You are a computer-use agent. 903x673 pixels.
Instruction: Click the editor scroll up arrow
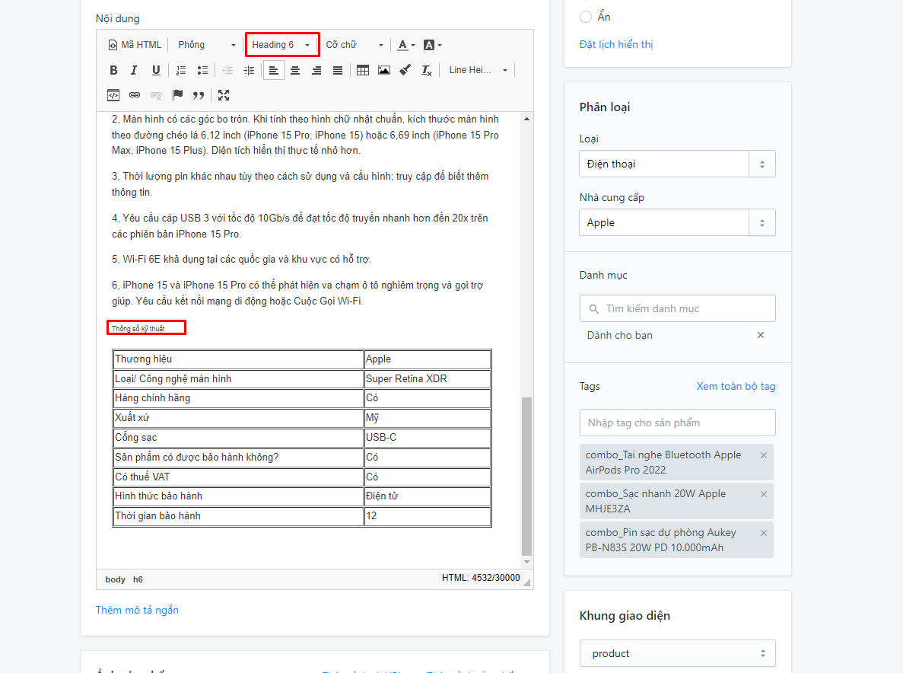coord(526,119)
